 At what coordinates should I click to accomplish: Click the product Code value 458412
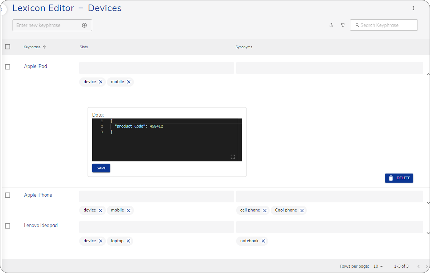(x=156, y=126)
